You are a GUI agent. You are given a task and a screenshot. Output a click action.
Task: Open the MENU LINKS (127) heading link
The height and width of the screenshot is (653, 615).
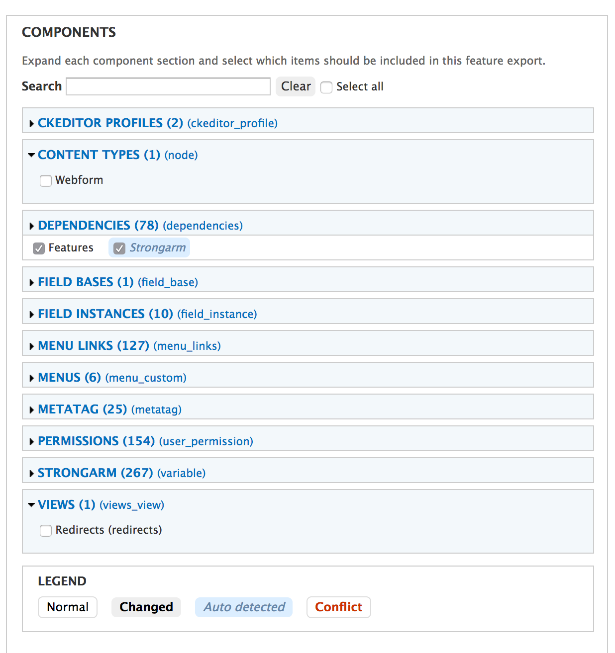[94, 345]
